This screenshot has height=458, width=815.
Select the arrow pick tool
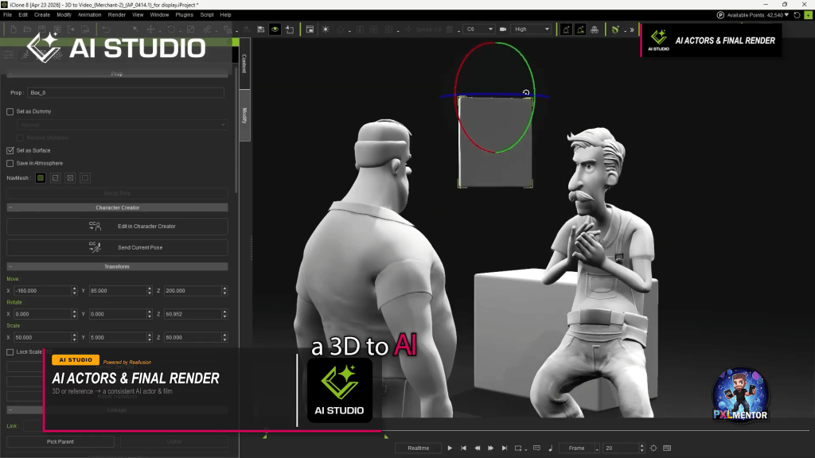tap(135, 29)
